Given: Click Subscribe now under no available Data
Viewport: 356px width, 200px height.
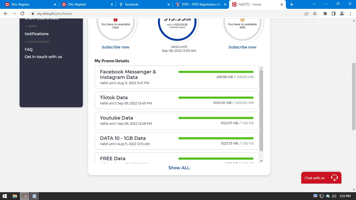Looking at the screenshot, I should pos(115,47).
